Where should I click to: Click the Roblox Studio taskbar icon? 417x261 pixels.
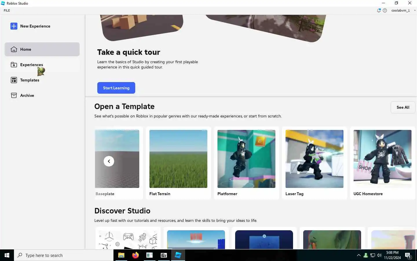pos(178,255)
